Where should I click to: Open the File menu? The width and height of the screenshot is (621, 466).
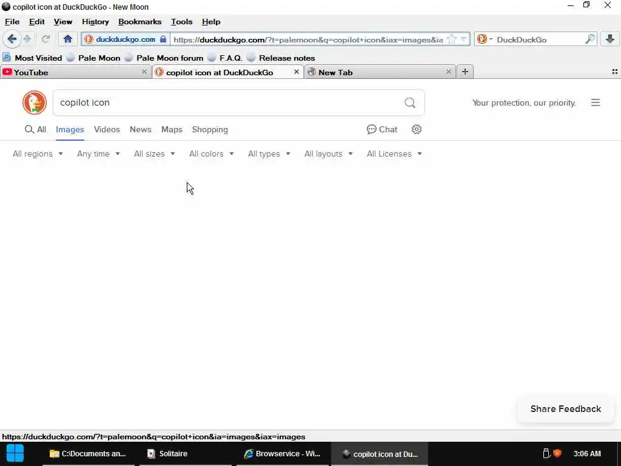(x=12, y=22)
